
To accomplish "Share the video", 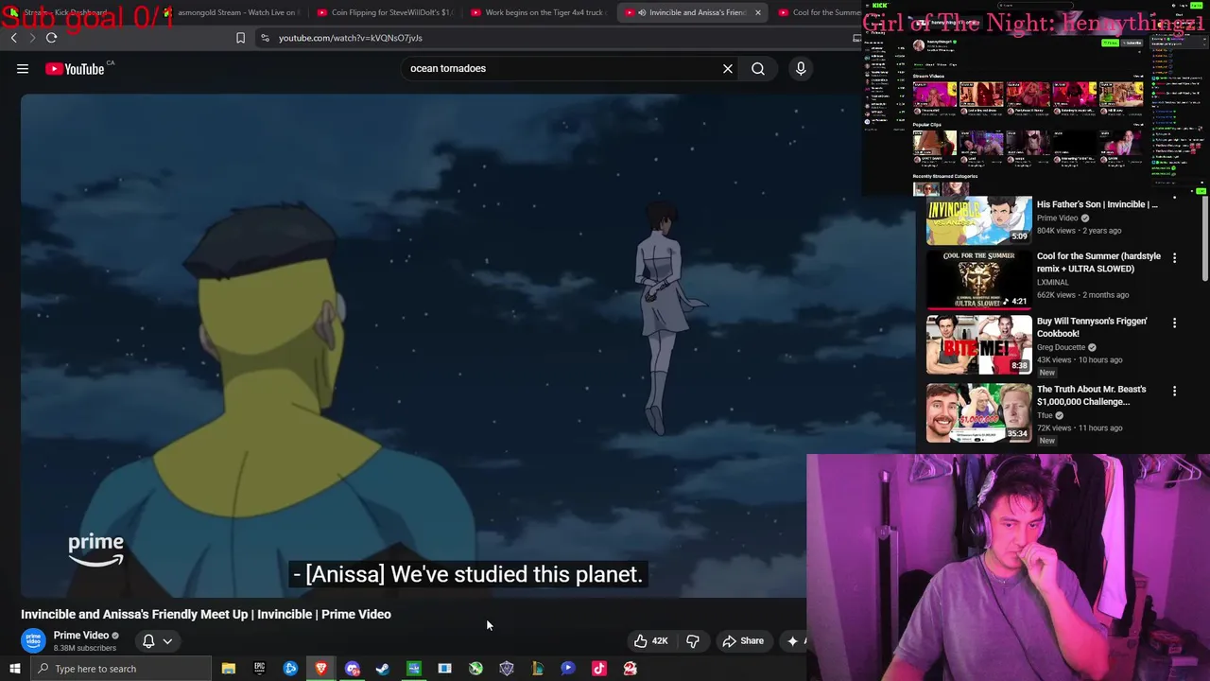I will 743,640.
